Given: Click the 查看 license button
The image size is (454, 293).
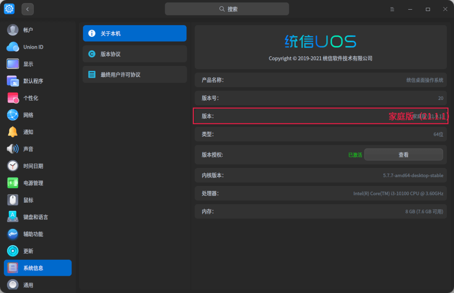Looking at the screenshot, I should (403, 155).
